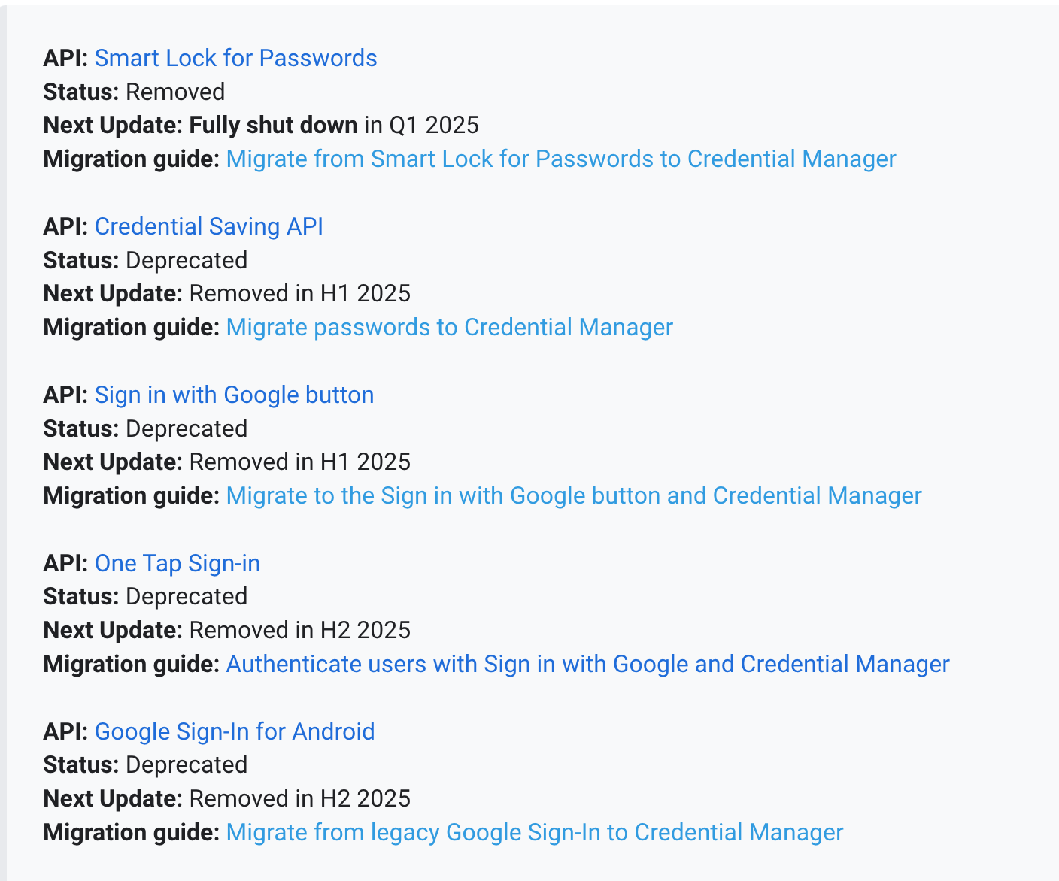Viewport: 1059px width, 881px height.
Task: Click Status Deprecated under Credential Saving API
Action: coord(146,260)
